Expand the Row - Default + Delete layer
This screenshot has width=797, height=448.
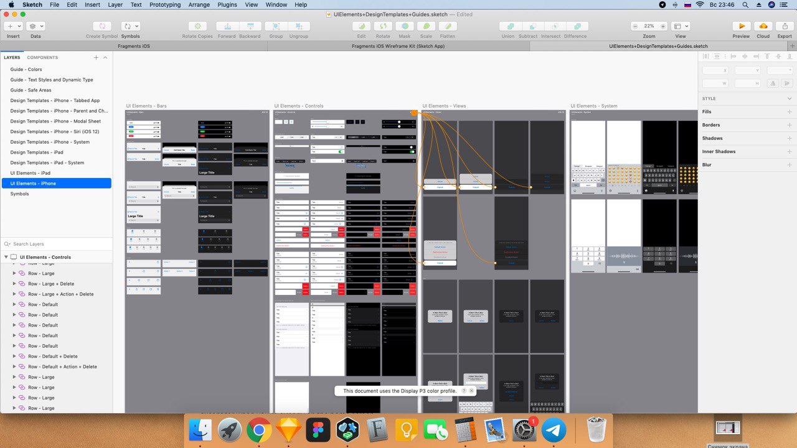click(14, 357)
